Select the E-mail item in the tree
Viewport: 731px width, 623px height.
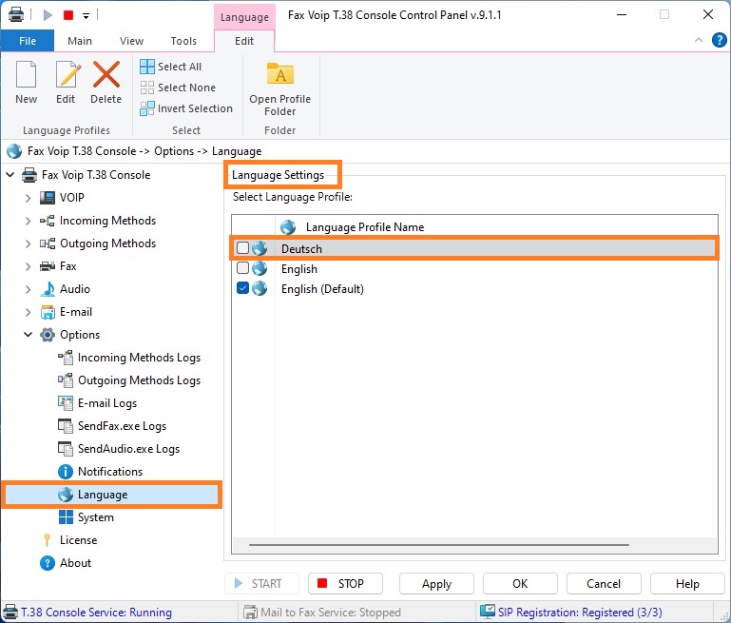pos(75,312)
